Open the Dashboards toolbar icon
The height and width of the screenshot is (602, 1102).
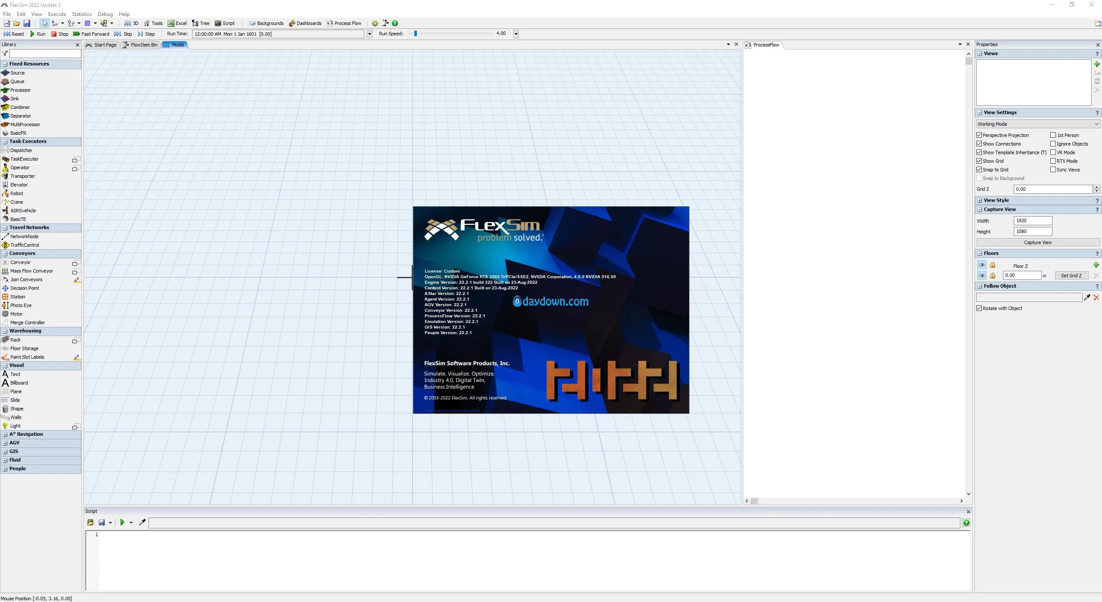(292, 23)
